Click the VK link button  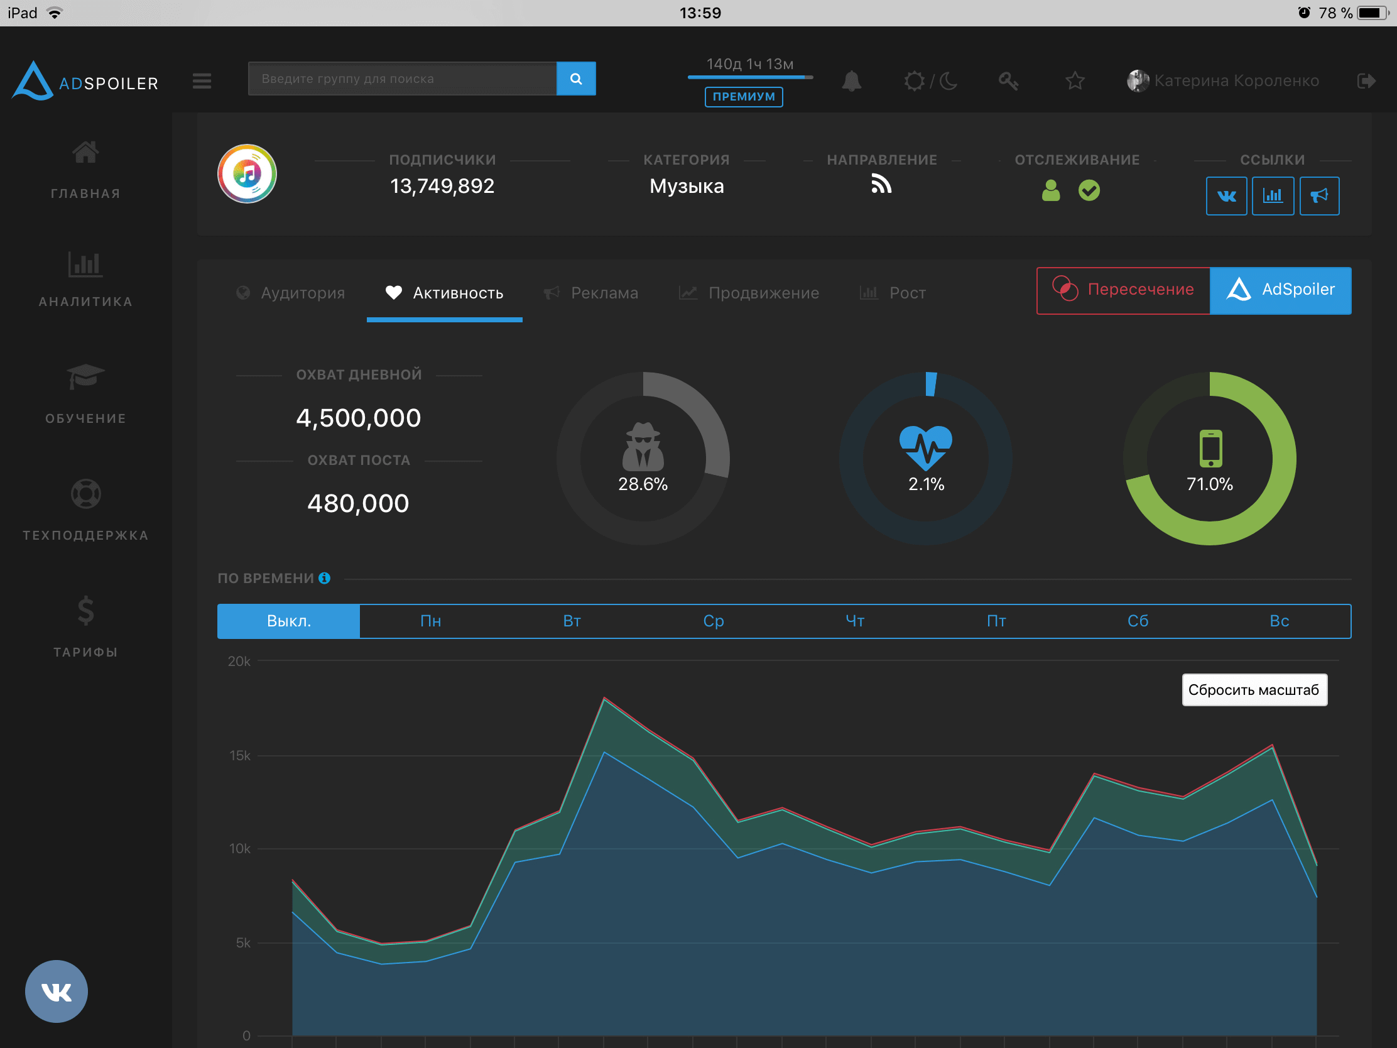click(1226, 196)
